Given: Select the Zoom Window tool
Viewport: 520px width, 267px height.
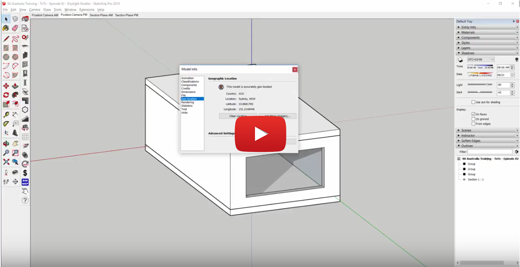Looking at the screenshot, I should pos(15,153).
